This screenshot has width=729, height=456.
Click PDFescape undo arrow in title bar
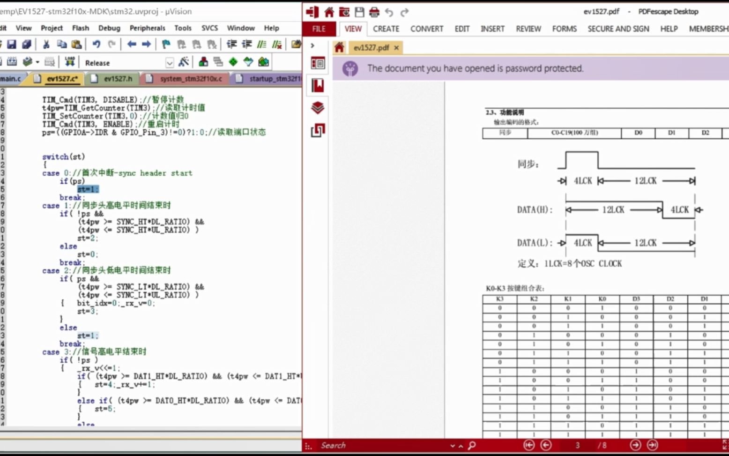389,12
